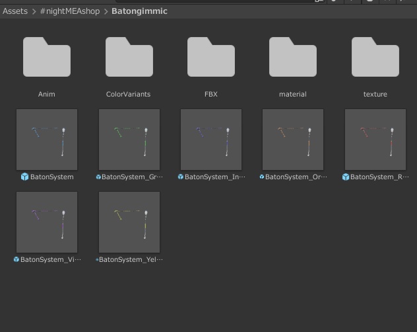Go to #nightMEAshop in the breadcrumb
This screenshot has width=417, height=332.
coord(70,11)
